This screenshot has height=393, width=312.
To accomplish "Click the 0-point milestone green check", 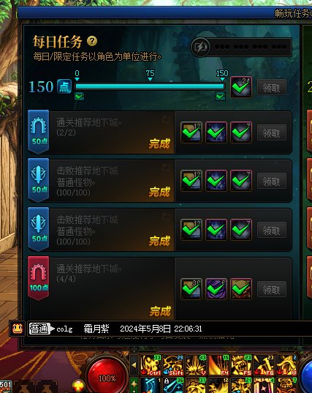I will click(79, 97).
